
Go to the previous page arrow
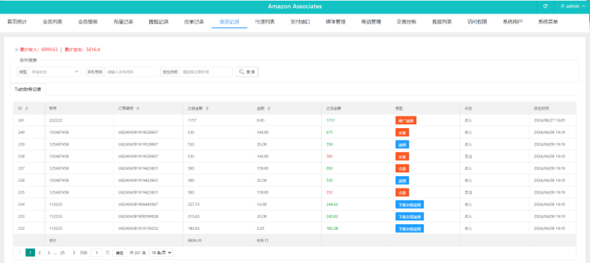click(x=20, y=252)
